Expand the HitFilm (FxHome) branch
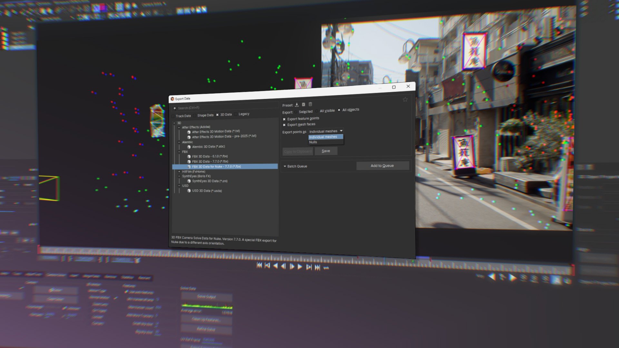 tap(179, 171)
